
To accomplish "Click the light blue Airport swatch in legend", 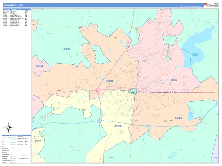I will [x=13, y=139].
